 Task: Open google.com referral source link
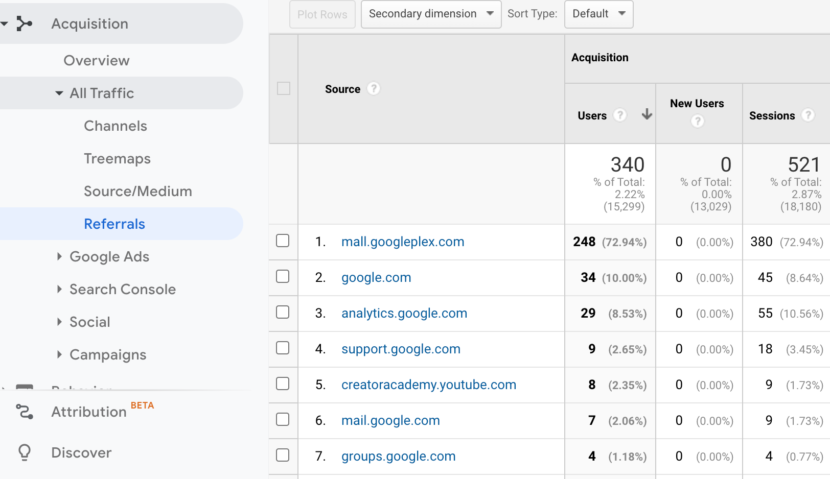click(x=376, y=277)
